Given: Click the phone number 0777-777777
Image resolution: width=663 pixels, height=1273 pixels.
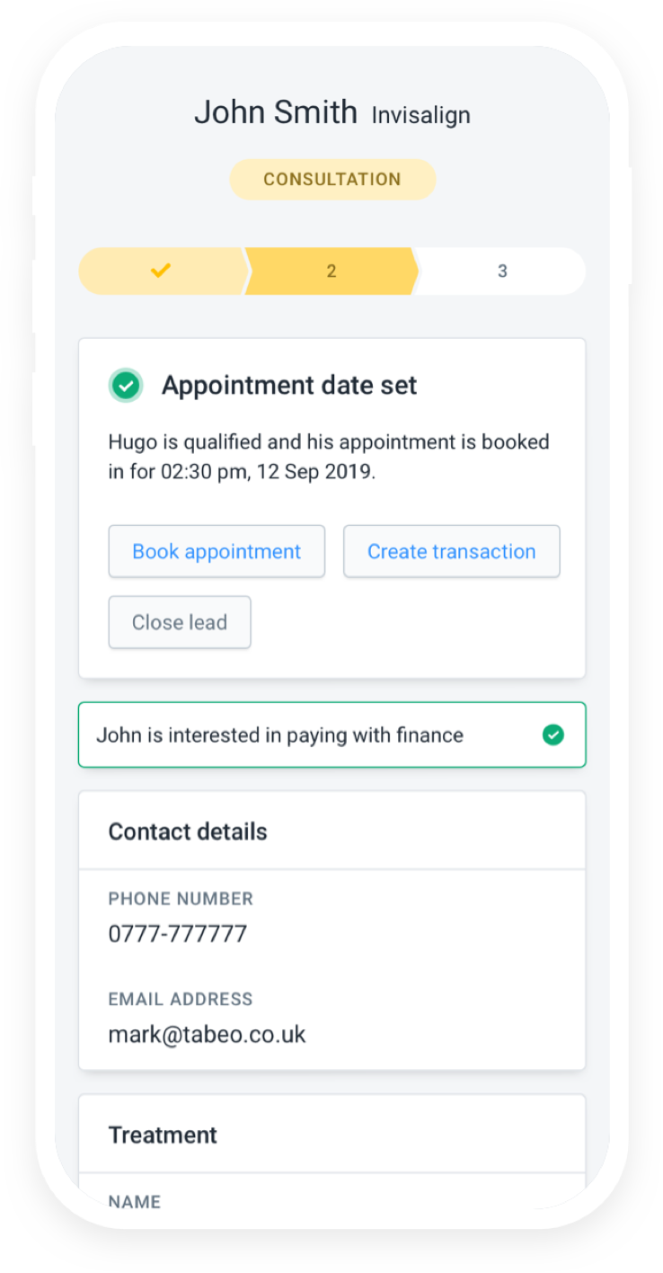Looking at the screenshot, I should coord(178,934).
